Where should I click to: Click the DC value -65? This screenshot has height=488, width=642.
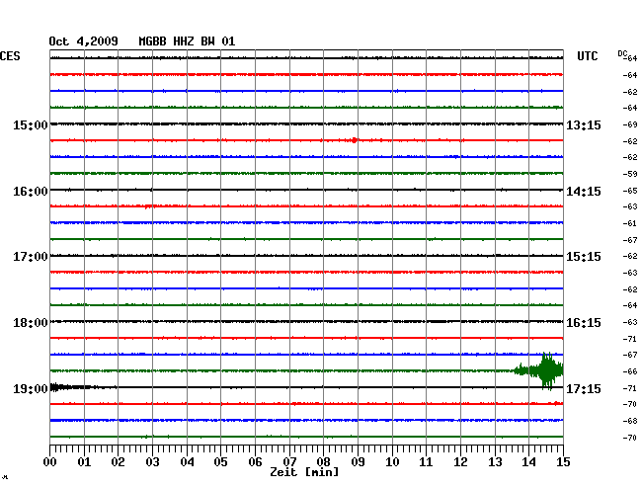(x=630, y=191)
